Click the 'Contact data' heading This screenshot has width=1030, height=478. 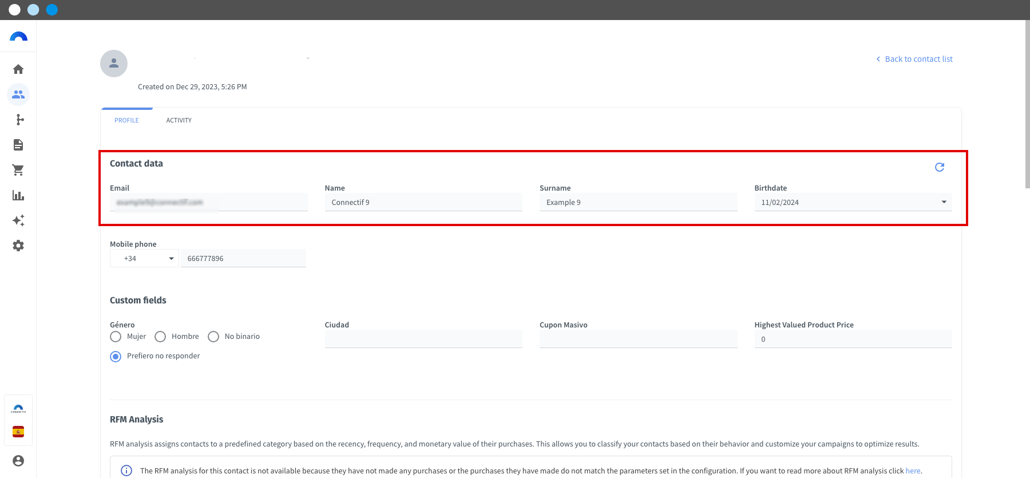pyautogui.click(x=136, y=164)
